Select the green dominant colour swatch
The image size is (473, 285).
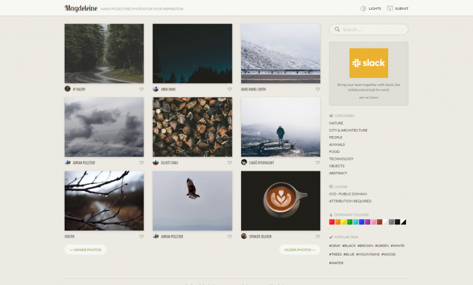350,222
